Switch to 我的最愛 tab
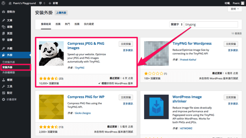246x138 pixels. click(x=89, y=24)
